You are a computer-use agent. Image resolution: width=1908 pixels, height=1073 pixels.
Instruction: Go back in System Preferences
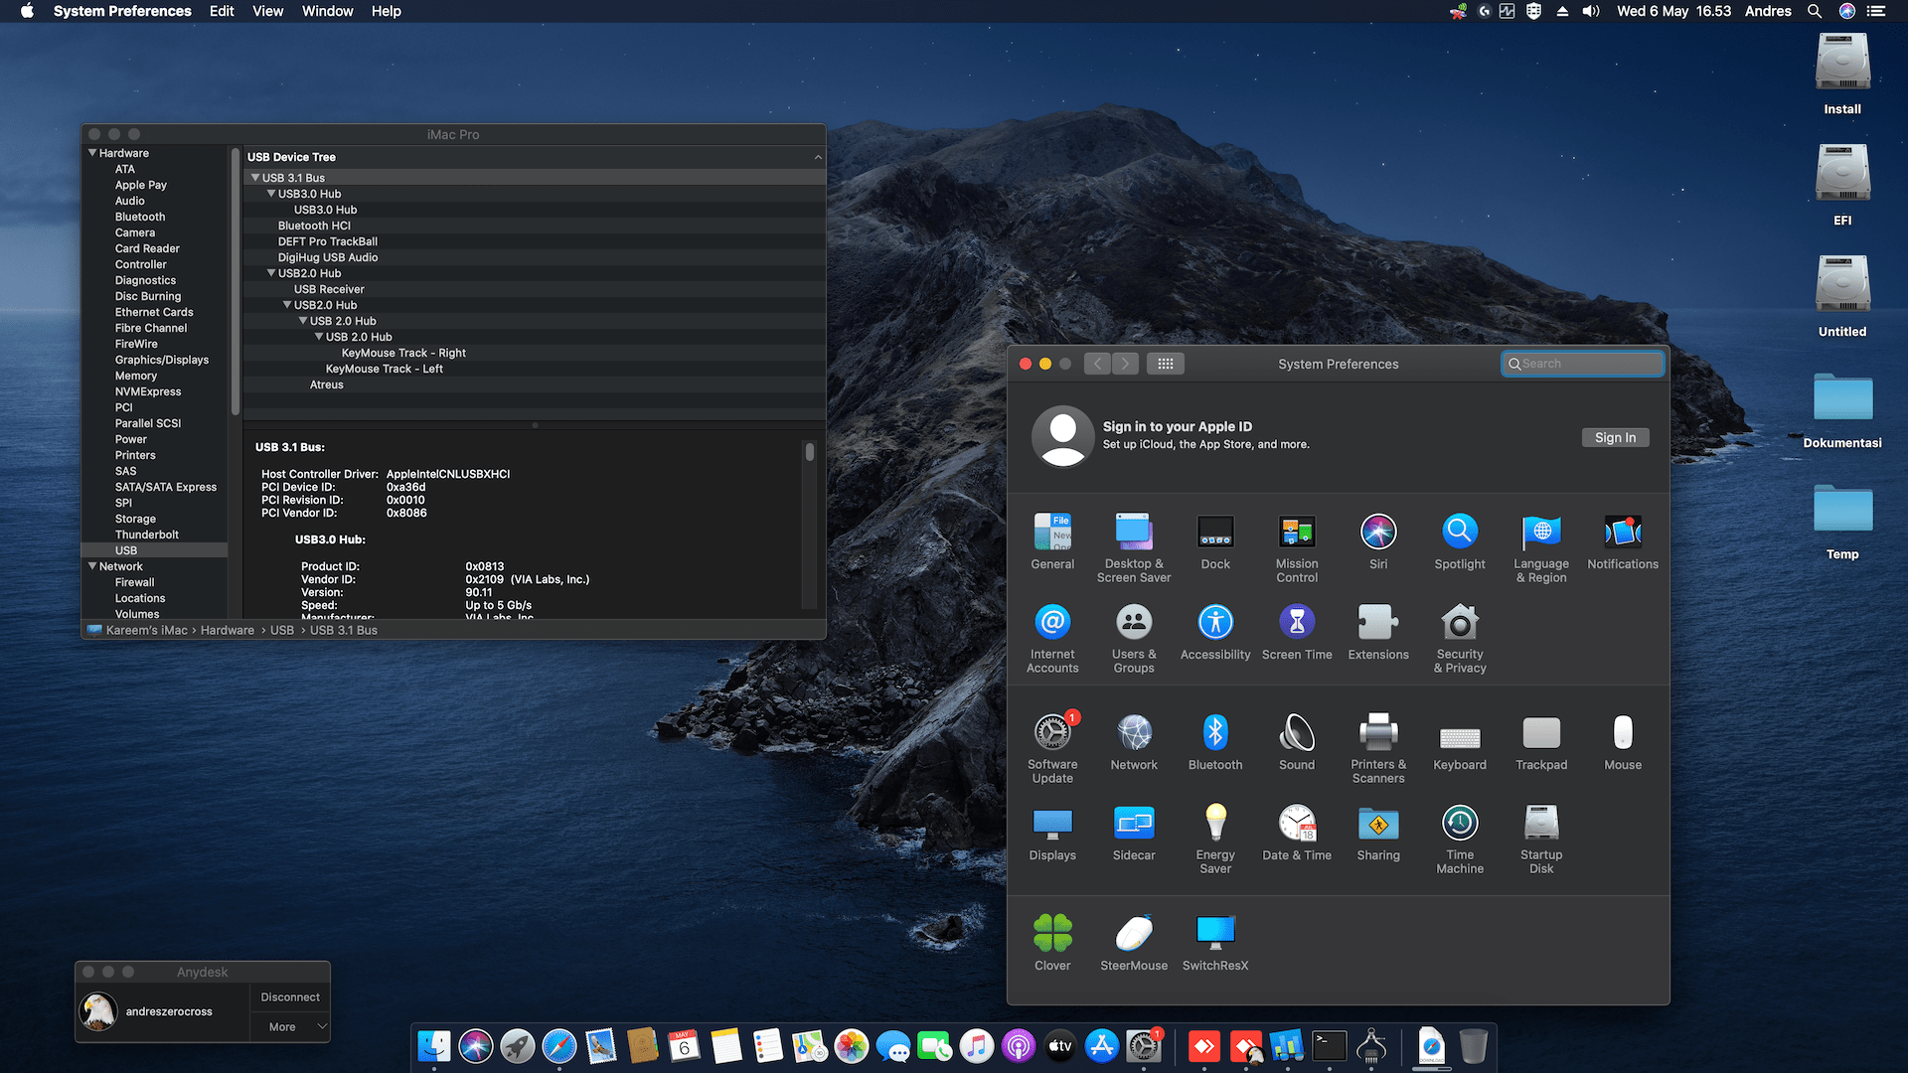(1097, 364)
